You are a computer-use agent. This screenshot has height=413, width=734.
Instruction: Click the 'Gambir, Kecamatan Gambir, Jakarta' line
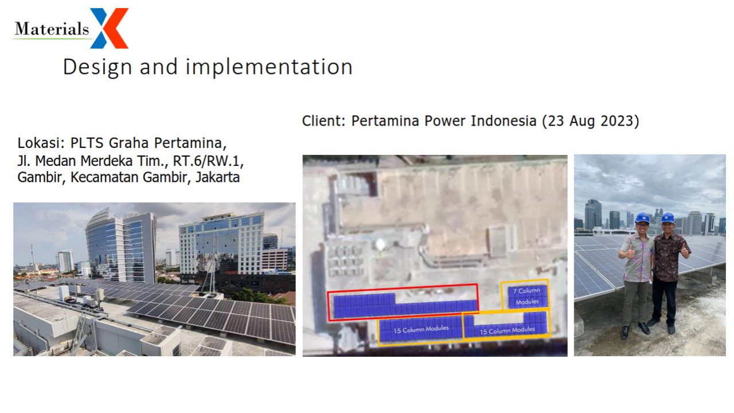(128, 177)
